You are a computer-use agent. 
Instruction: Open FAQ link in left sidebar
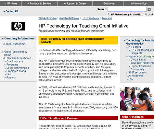tap(9, 74)
